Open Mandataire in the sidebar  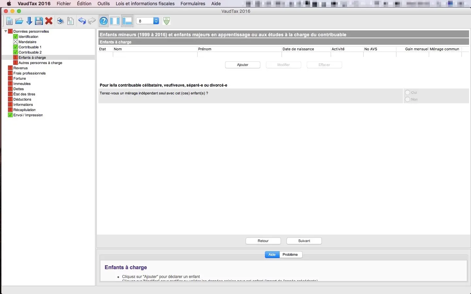pyautogui.click(x=27, y=42)
